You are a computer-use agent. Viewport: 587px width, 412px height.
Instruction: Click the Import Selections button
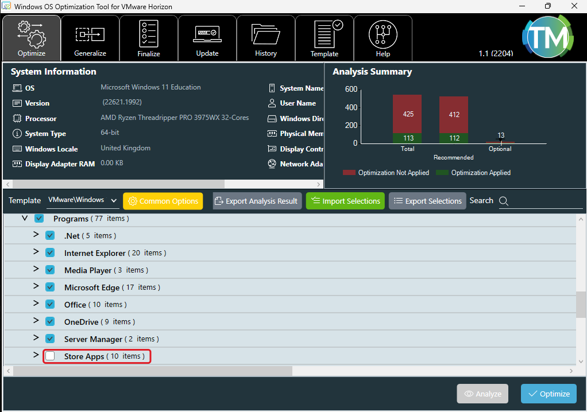tap(345, 201)
